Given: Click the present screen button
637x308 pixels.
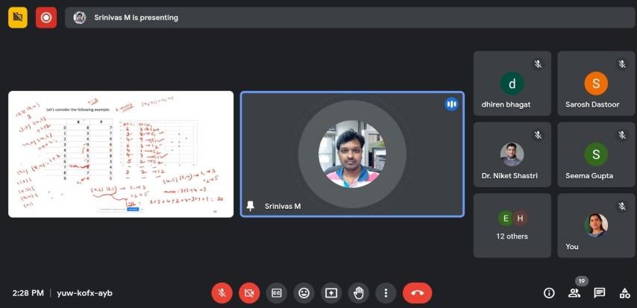Looking at the screenshot, I should 331,293.
